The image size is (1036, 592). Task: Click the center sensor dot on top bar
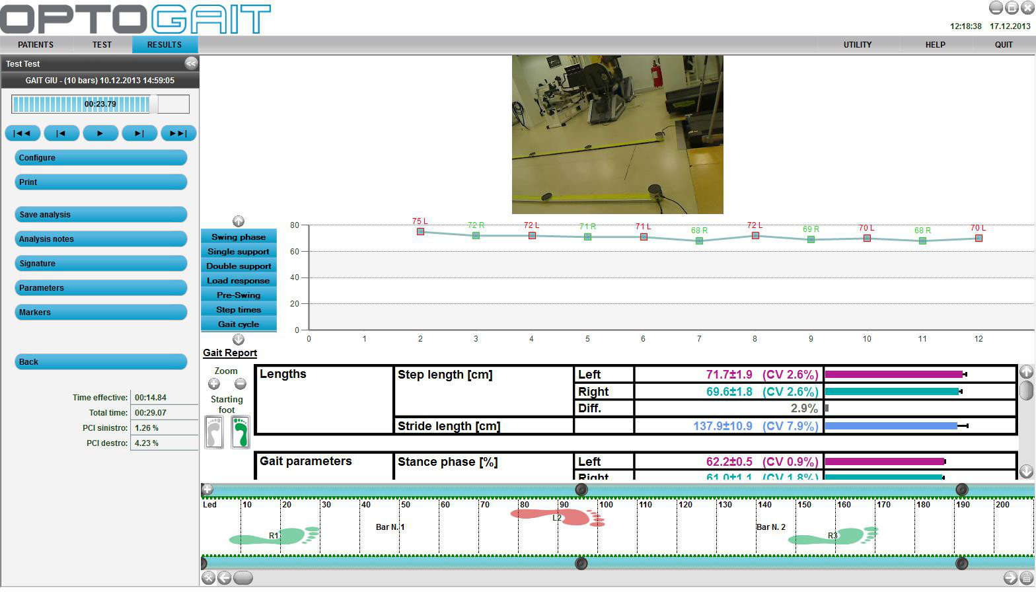(581, 490)
